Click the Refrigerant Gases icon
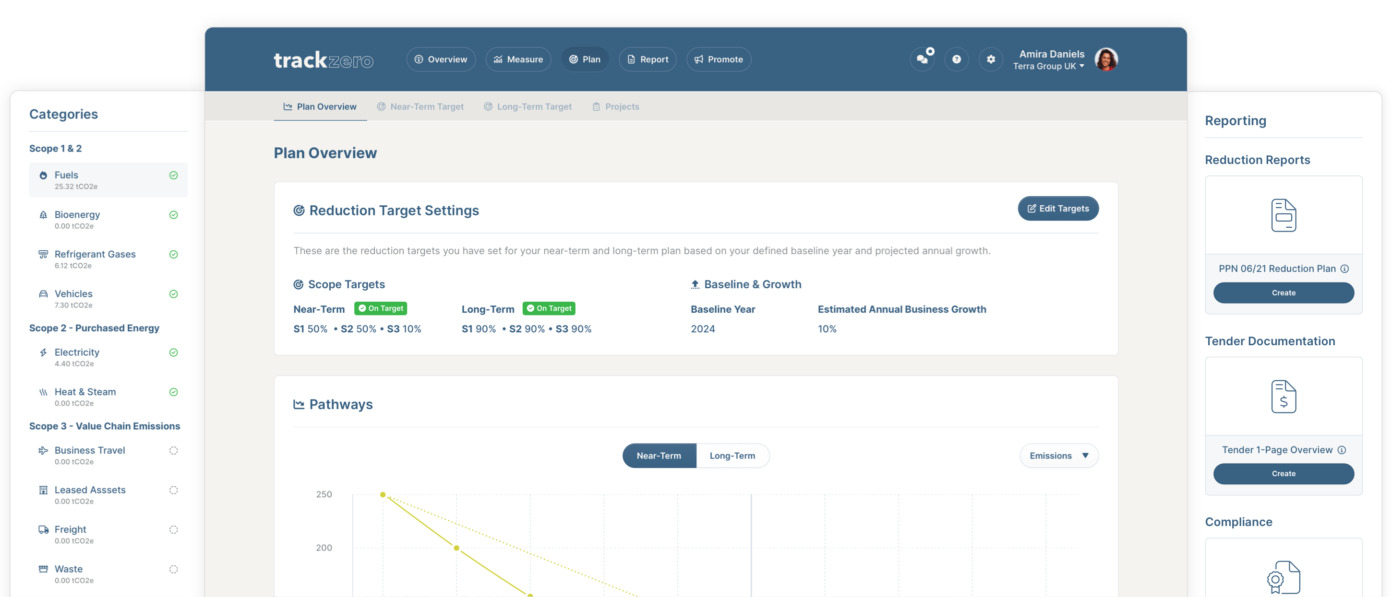This screenshot has height=597, width=1392. point(43,254)
